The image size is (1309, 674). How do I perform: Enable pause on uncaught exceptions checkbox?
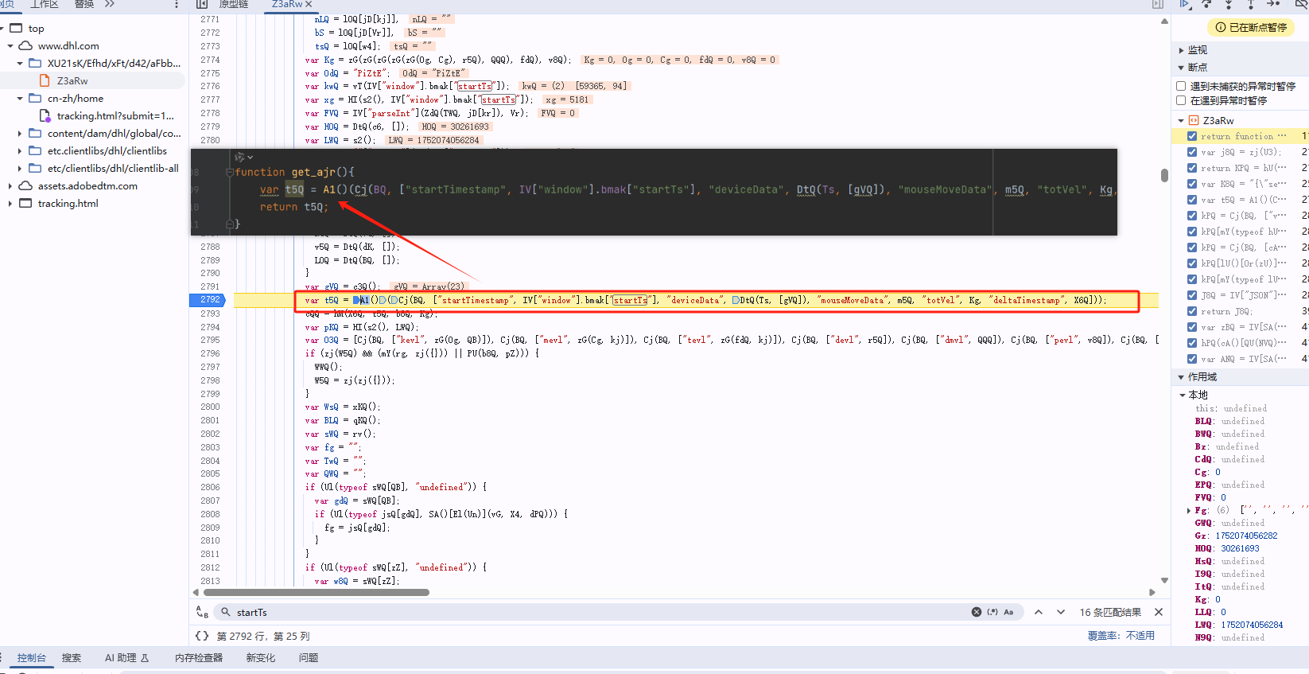(x=1181, y=86)
